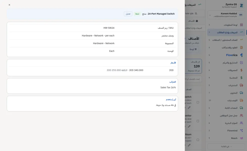Viewport: 247px width, 151px height.
Task: Open المعدات الثابتة fixed assets icon
Action: coord(241,108)
